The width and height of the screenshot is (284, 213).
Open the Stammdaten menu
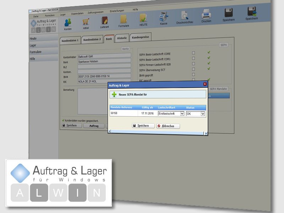click(77, 13)
